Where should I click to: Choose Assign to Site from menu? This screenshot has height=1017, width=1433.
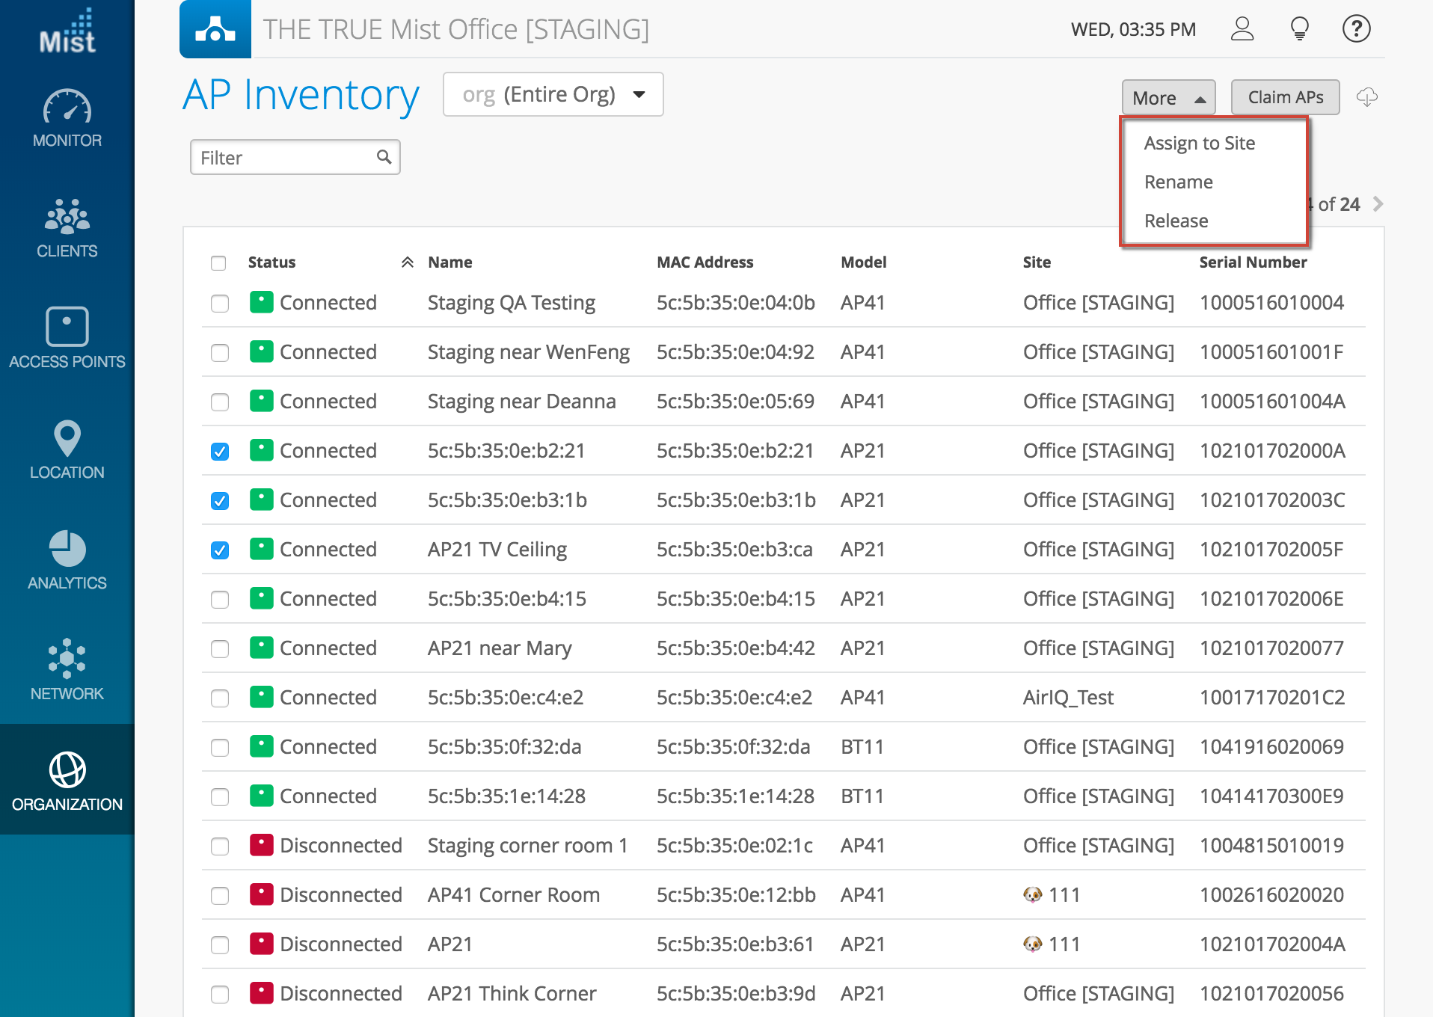pyautogui.click(x=1199, y=143)
